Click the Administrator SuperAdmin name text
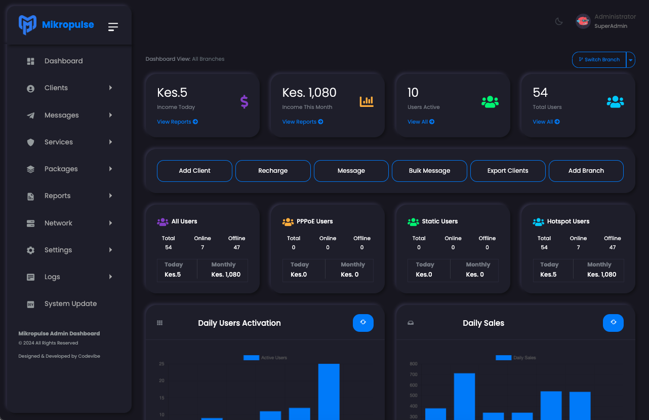649x420 pixels. pyautogui.click(x=615, y=21)
